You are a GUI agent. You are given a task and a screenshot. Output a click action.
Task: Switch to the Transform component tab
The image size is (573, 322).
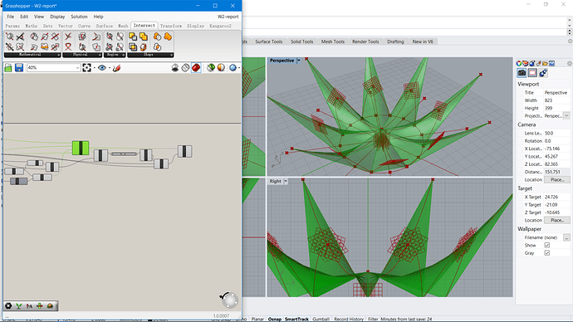click(171, 26)
